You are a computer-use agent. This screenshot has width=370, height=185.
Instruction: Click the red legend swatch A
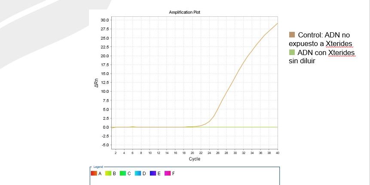[94, 173]
